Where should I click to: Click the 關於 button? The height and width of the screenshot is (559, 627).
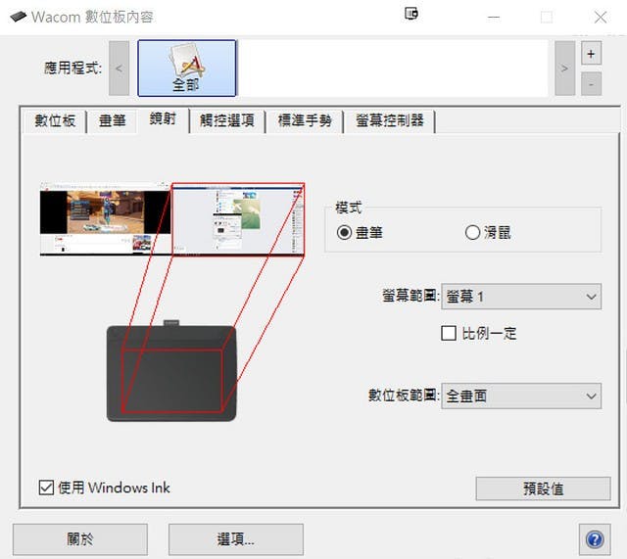(80, 539)
